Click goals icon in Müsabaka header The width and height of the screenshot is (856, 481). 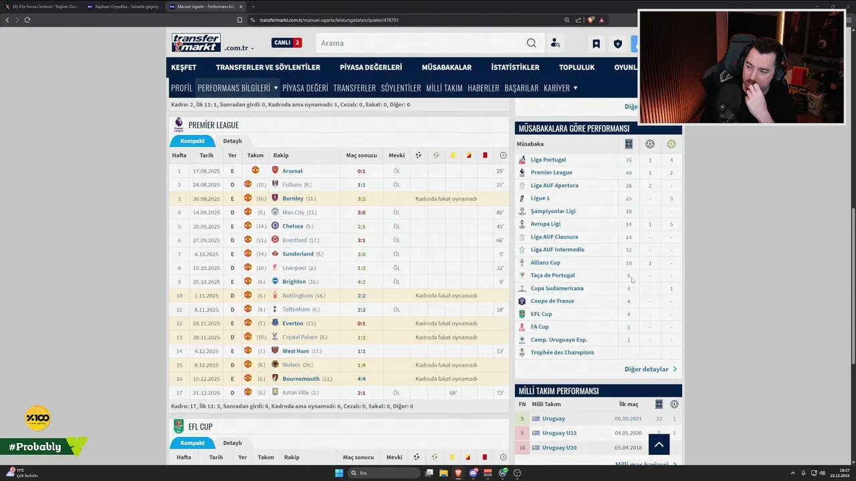649,144
